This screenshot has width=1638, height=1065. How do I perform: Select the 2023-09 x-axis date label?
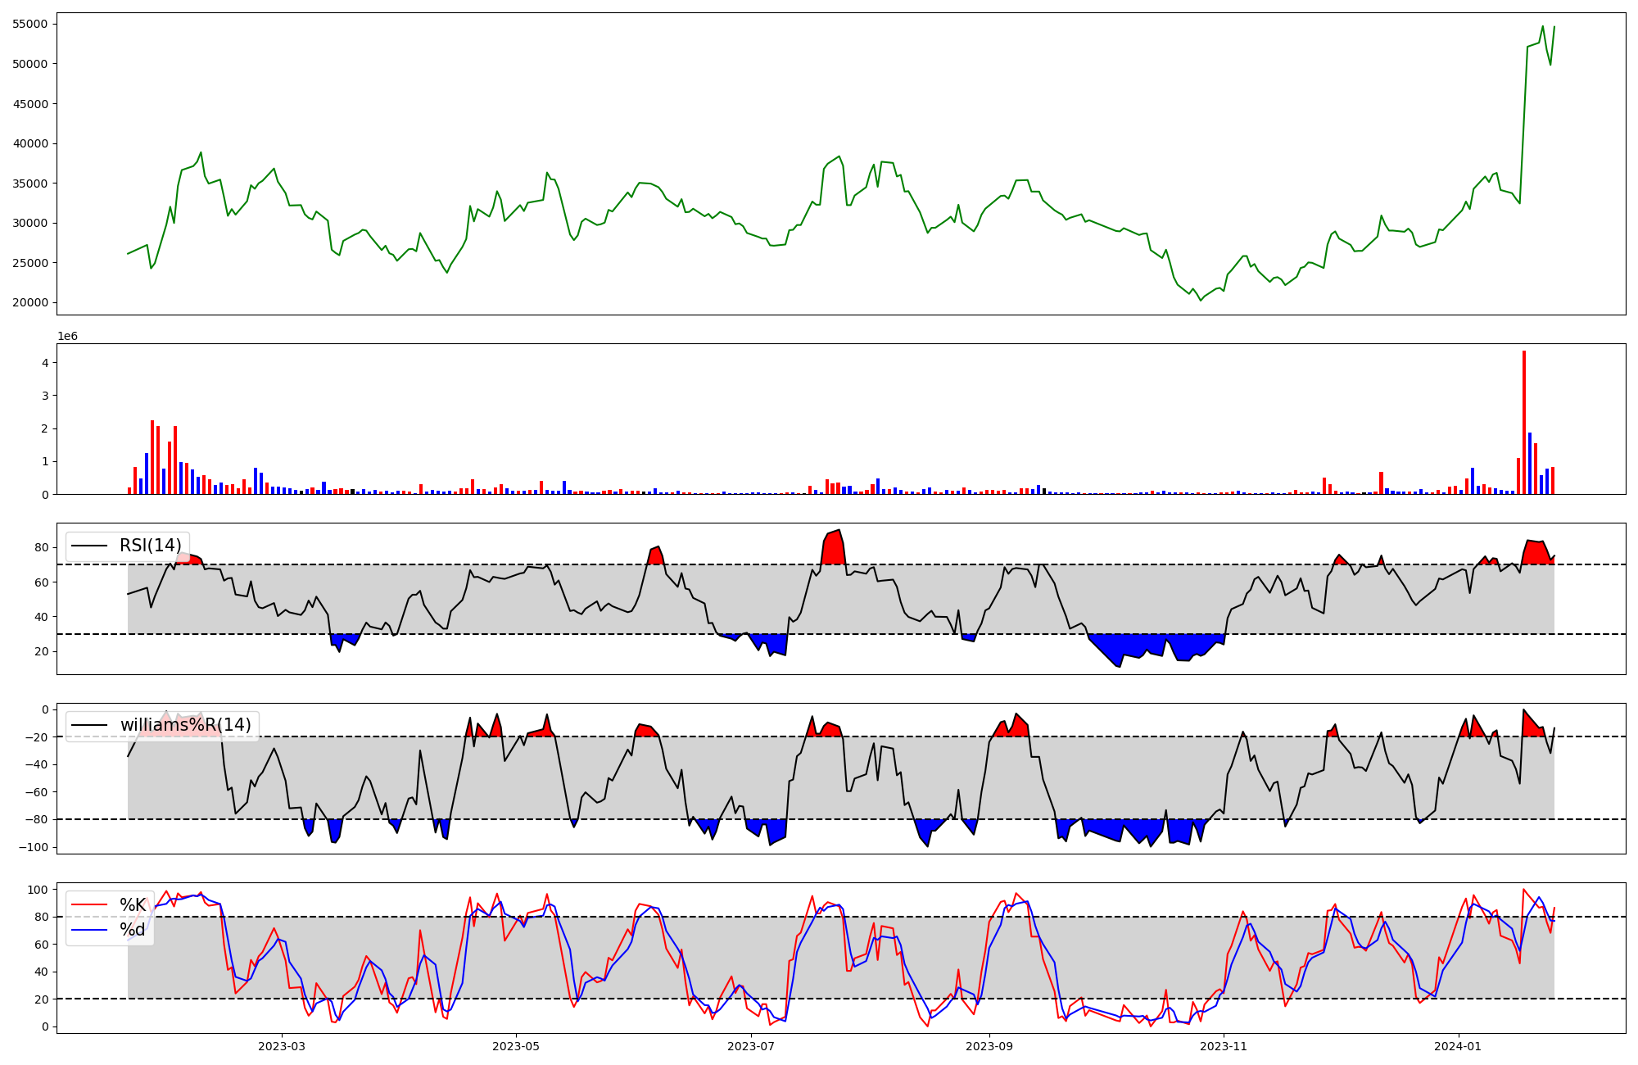989,1046
